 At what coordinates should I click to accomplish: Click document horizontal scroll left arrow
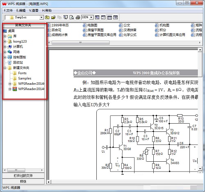[x=49, y=182]
